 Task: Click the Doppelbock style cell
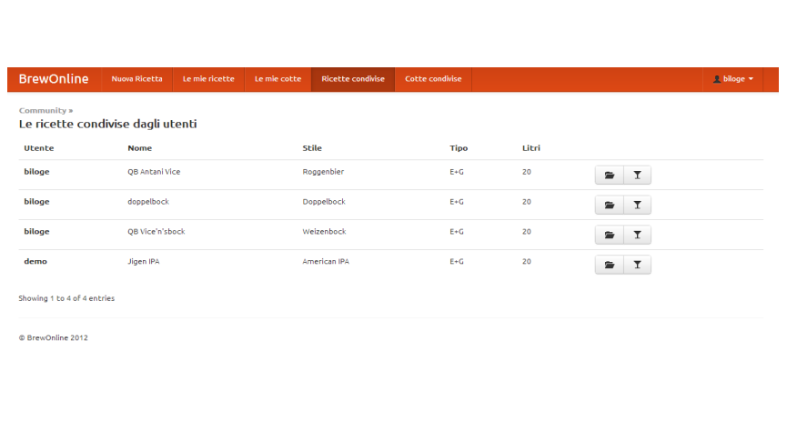point(324,202)
